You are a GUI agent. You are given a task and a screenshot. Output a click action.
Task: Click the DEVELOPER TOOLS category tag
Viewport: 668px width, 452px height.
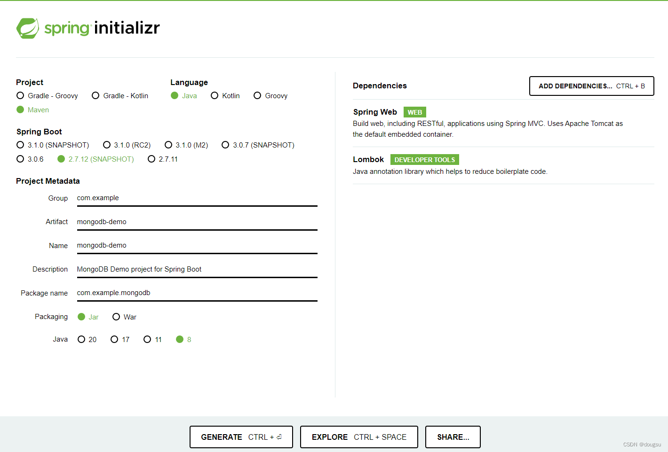coord(425,160)
